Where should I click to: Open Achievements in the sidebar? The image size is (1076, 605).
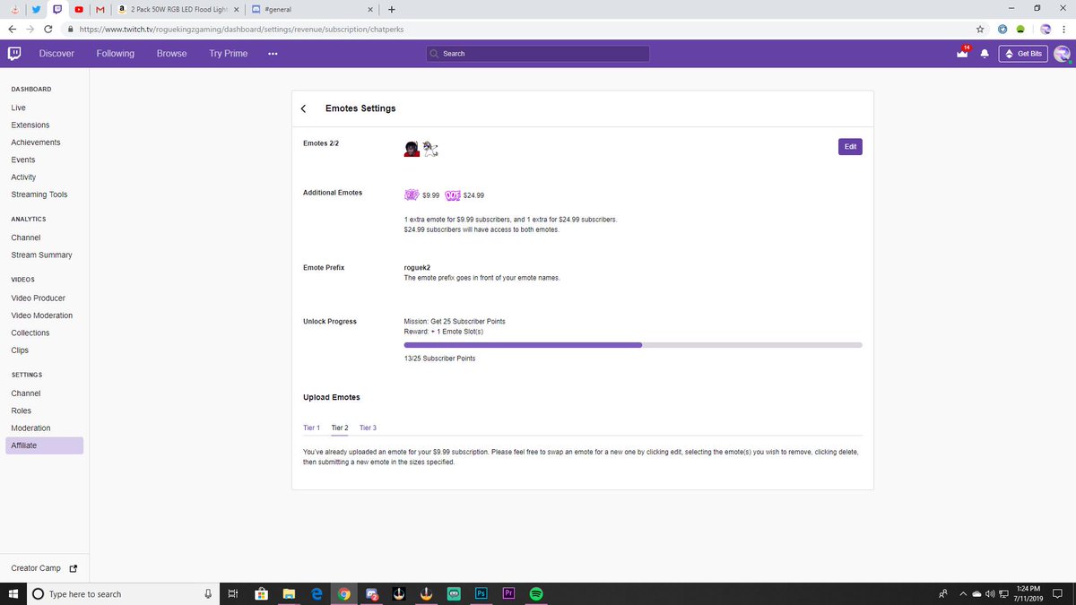click(36, 143)
